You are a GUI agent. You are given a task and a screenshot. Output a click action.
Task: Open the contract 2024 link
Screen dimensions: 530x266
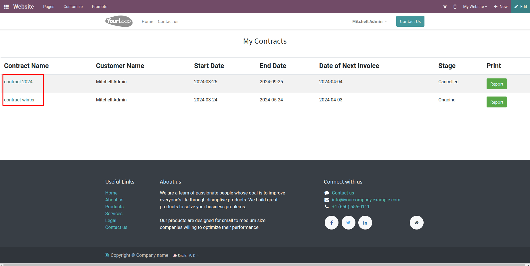[18, 82]
